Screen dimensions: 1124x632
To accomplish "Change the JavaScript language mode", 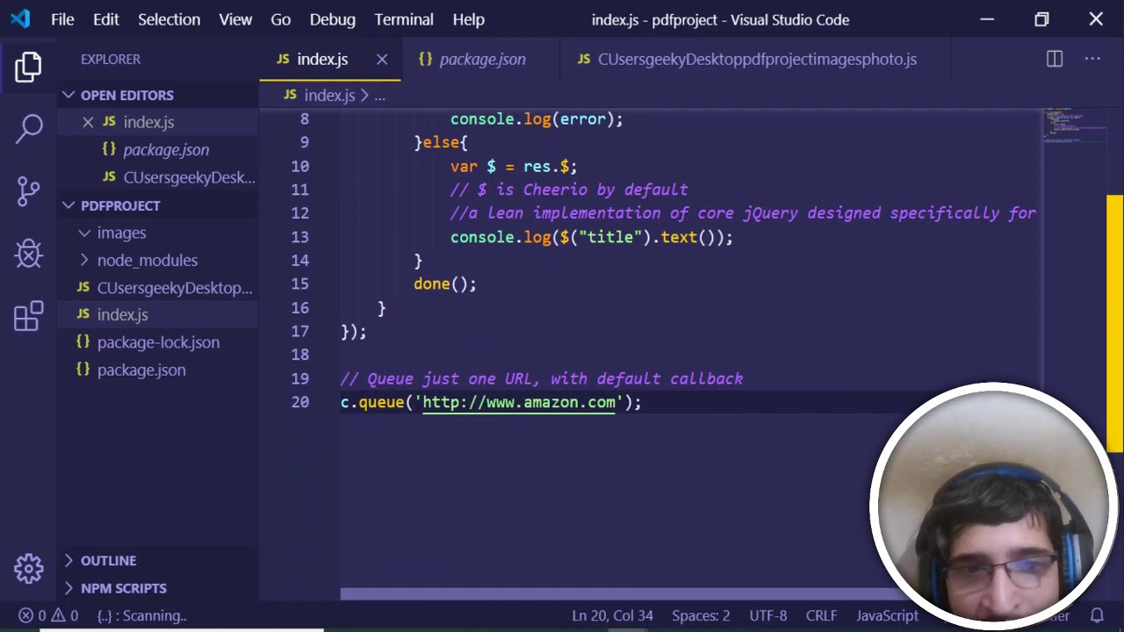I will [886, 615].
